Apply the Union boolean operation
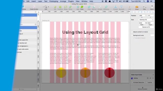This screenshot has height=91, width=163. (89, 7)
